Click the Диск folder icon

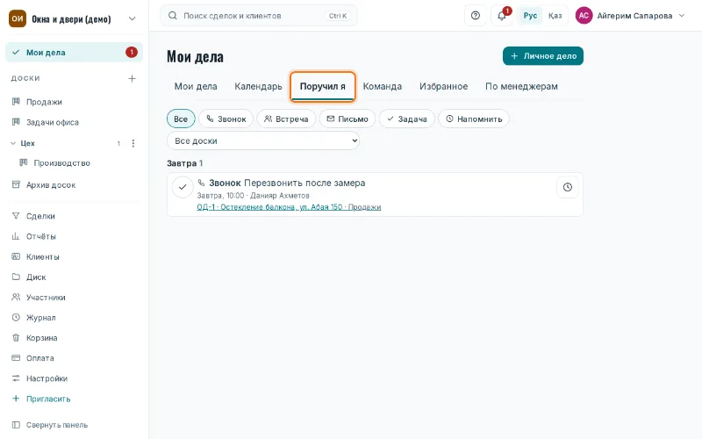click(x=16, y=277)
